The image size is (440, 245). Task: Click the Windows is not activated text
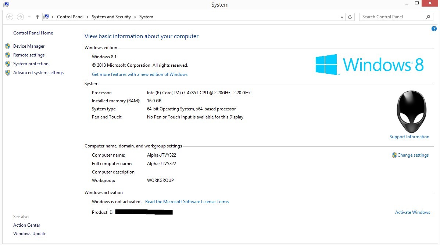(117, 202)
